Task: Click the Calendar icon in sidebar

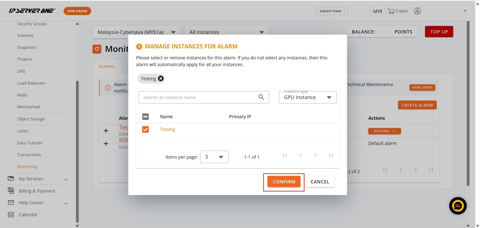Action: coord(11,215)
